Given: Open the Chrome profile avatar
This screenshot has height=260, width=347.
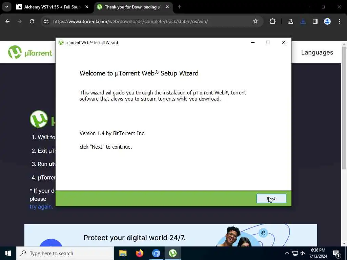Looking at the screenshot, I should click(x=327, y=21).
